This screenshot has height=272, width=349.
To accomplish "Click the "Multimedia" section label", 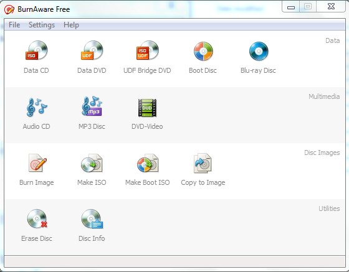I will click(324, 96).
